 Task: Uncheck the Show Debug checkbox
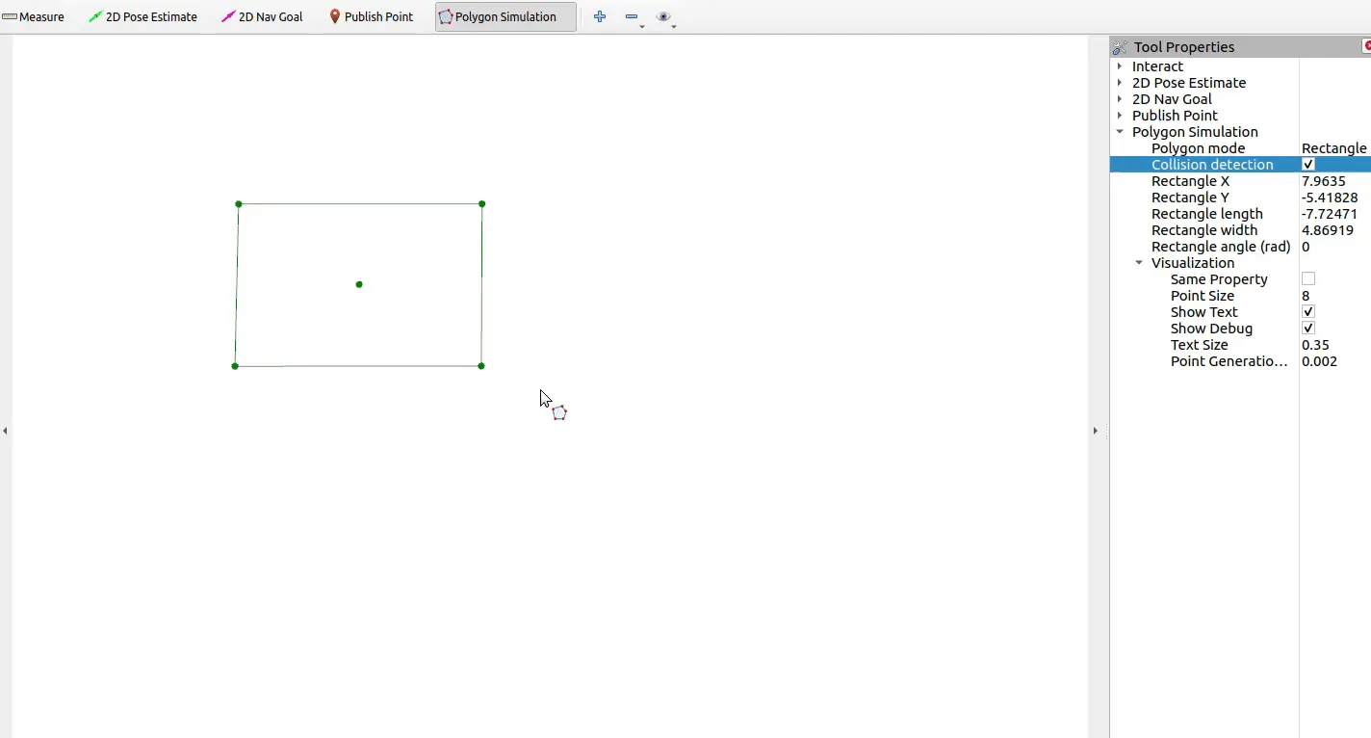point(1307,329)
